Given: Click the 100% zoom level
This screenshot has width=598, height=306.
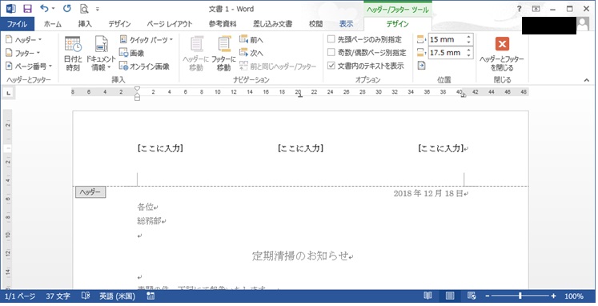Looking at the screenshot, I should 574,296.
